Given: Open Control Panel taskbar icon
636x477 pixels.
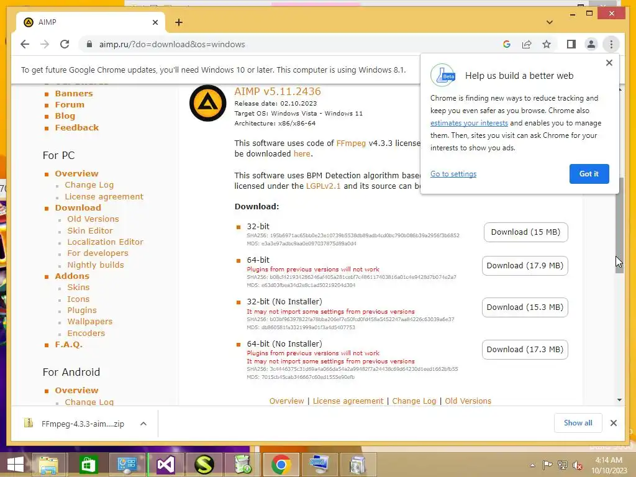Looking at the screenshot, I should [127, 465].
